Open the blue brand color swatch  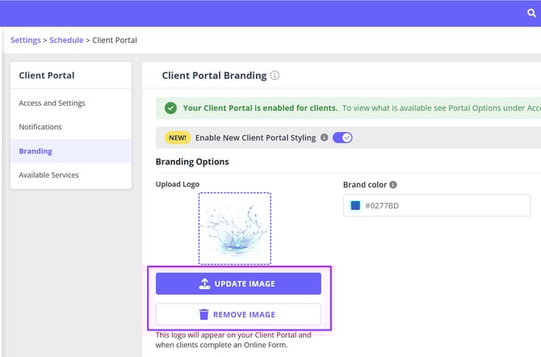355,206
